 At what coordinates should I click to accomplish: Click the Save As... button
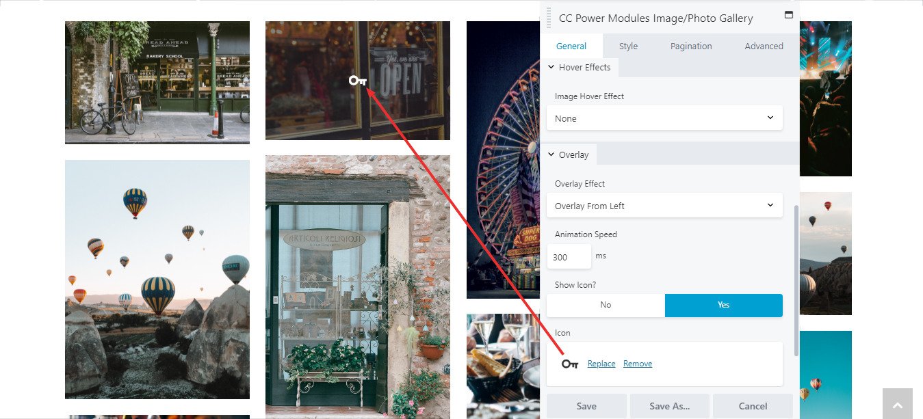(670, 406)
